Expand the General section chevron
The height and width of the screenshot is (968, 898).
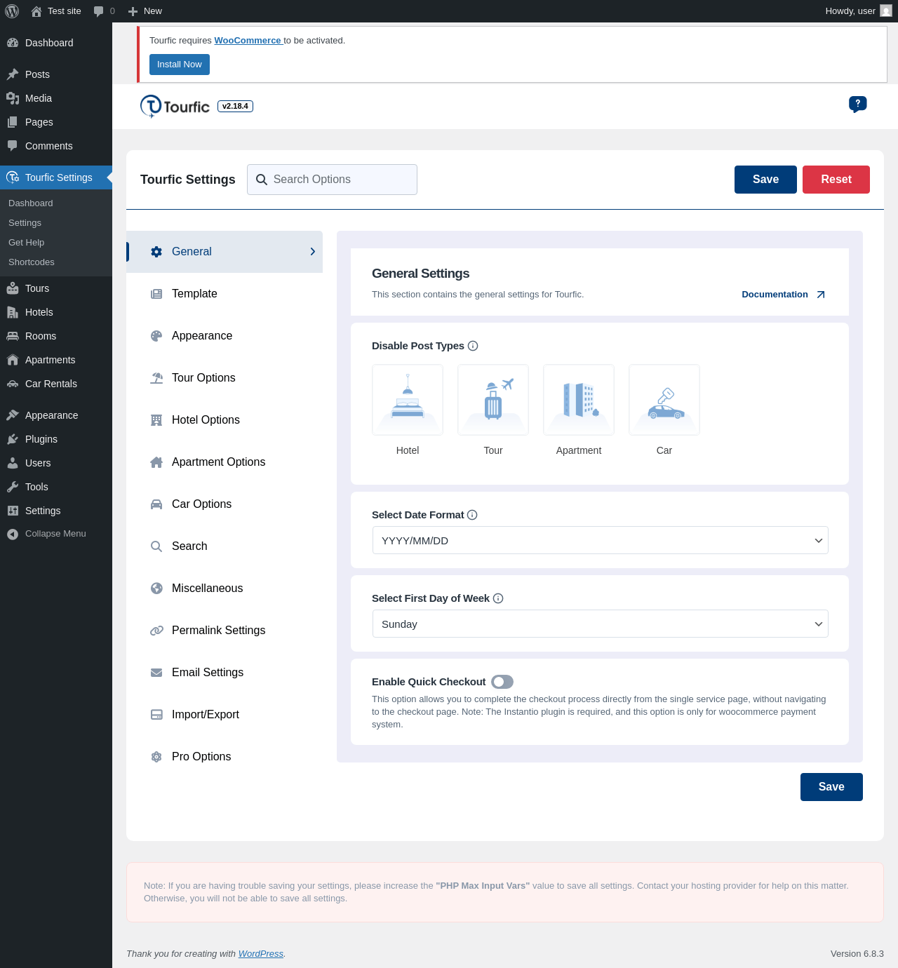click(x=313, y=252)
